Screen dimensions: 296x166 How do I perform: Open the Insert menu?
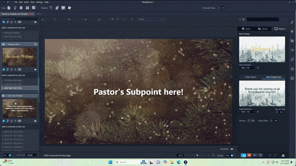tap(26, 2)
